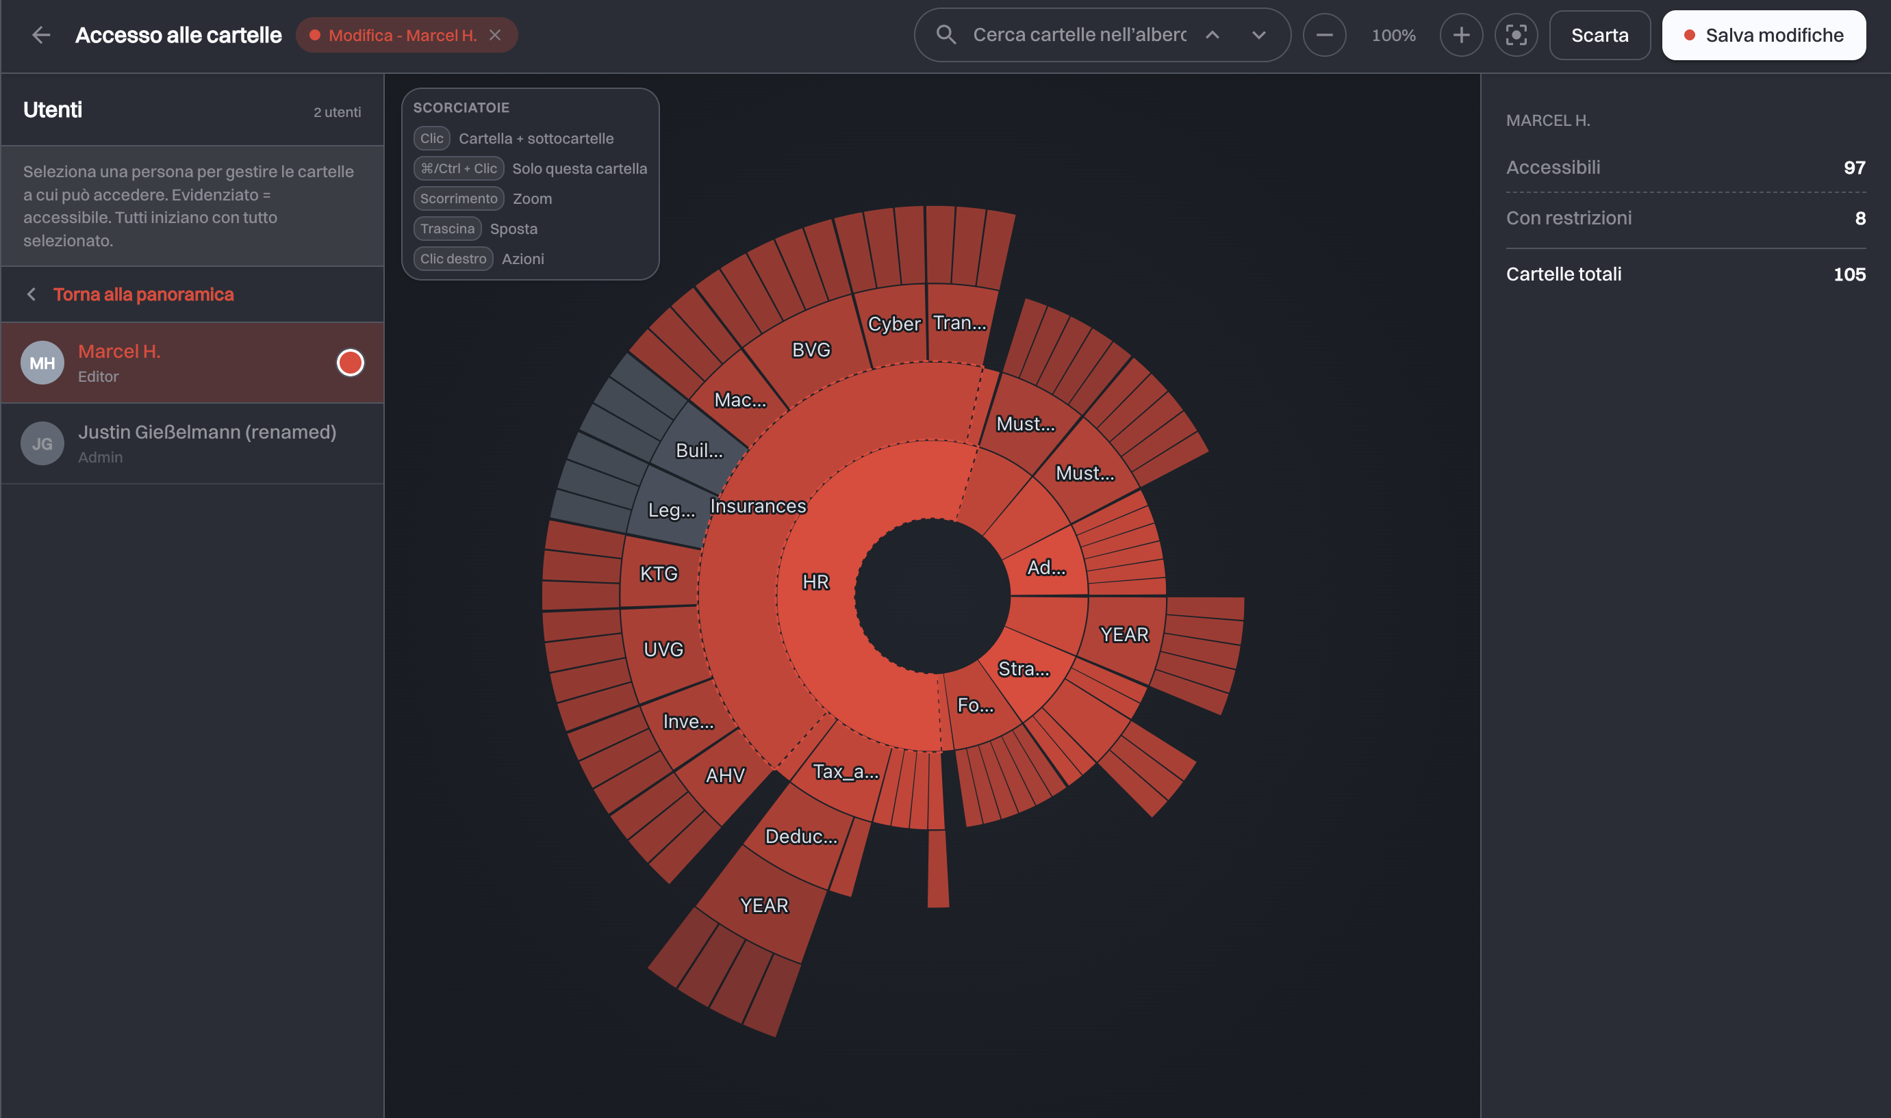The height and width of the screenshot is (1118, 1891).
Task: Toggle the Ad... folder segment
Action: tap(1046, 567)
